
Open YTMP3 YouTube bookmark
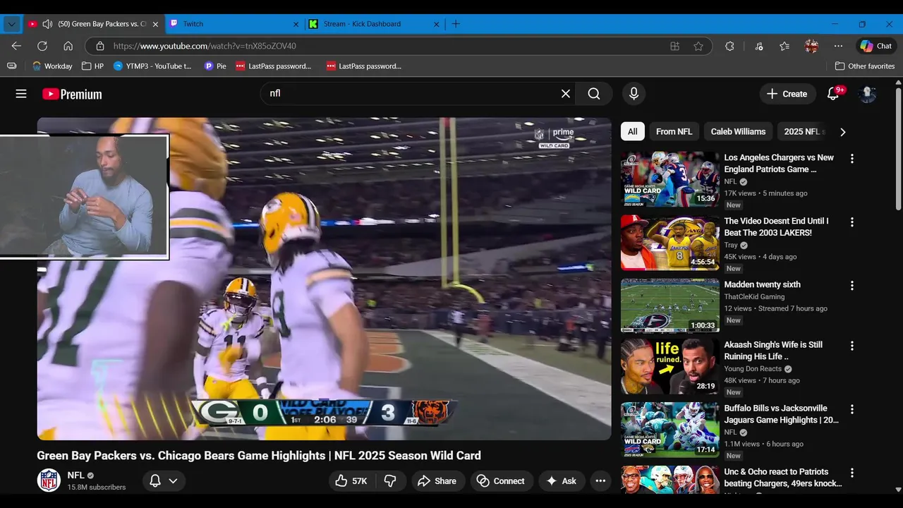152,66
